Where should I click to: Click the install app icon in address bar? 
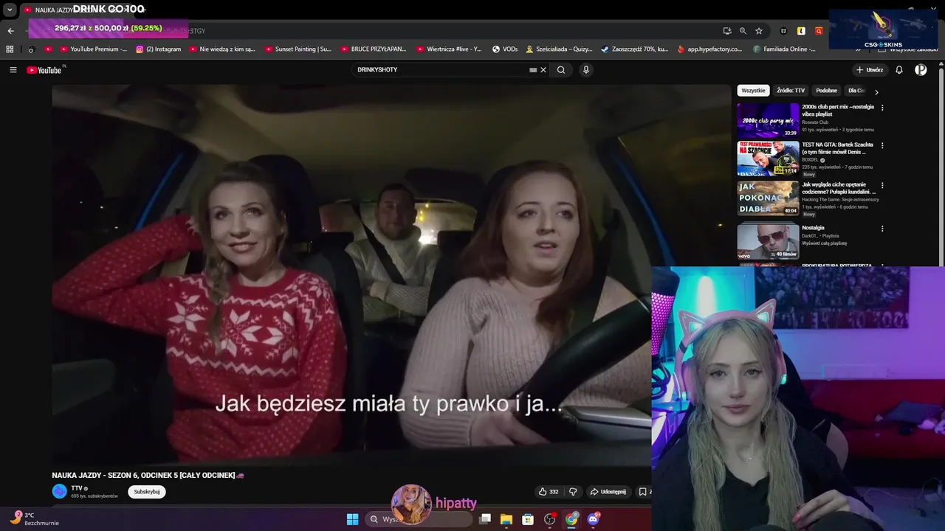pyautogui.click(x=727, y=31)
